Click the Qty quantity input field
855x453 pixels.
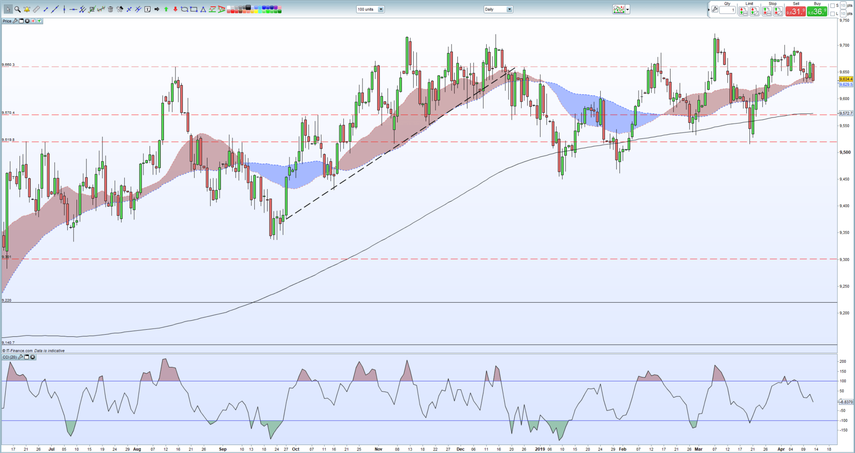point(727,10)
